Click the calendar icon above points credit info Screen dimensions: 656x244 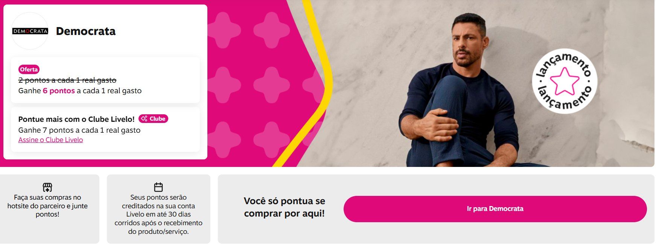[158, 187]
